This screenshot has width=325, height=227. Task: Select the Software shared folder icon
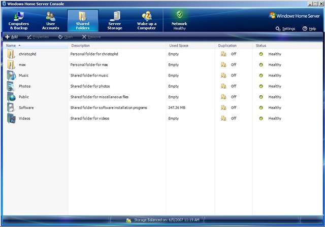pos(11,108)
